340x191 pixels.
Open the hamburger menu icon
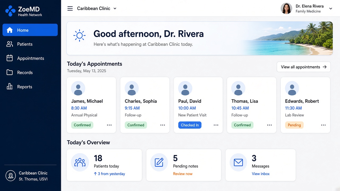click(x=70, y=8)
